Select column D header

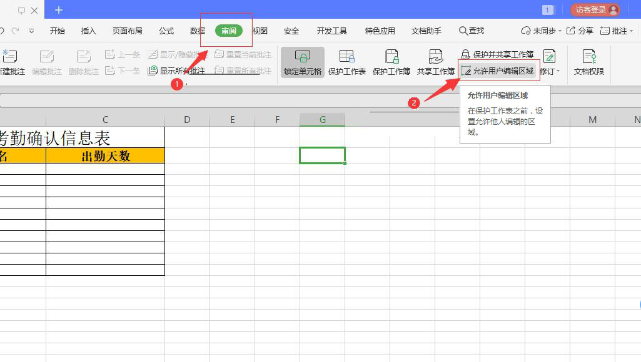point(187,120)
